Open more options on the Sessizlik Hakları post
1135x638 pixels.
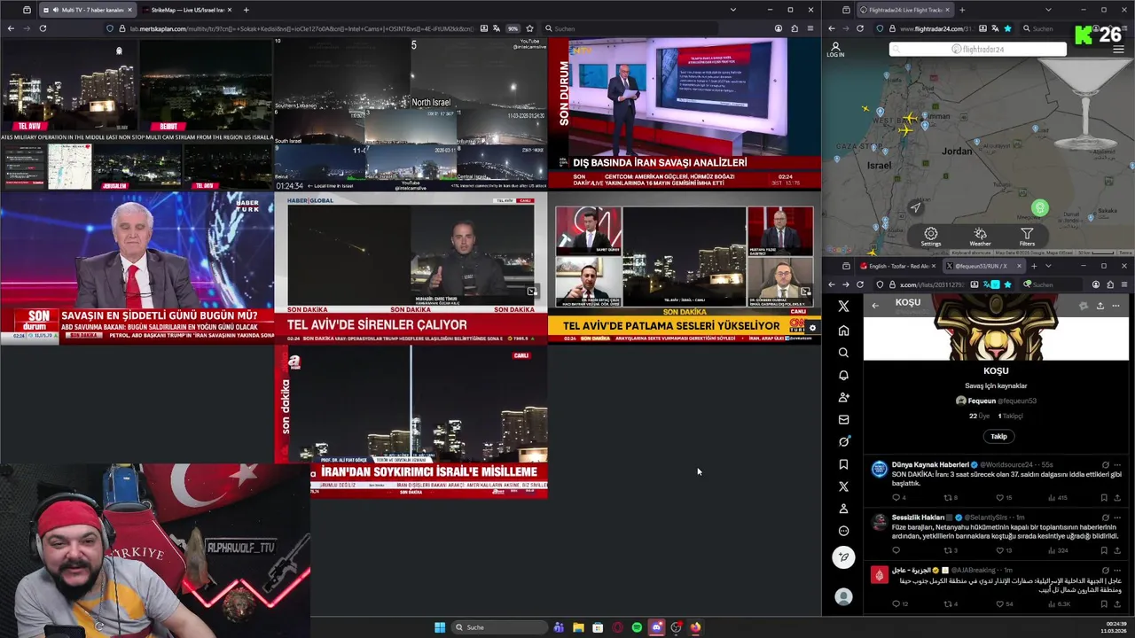click(1118, 517)
